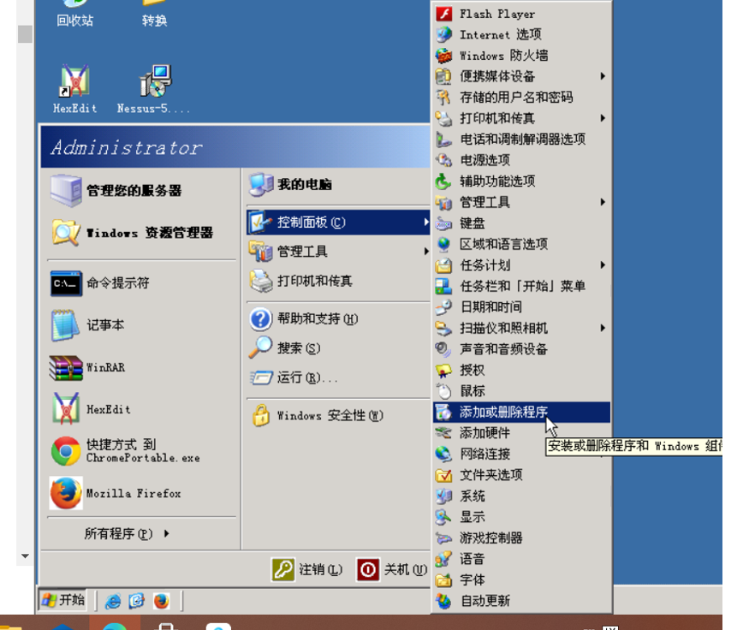Click the 键盘 icon
743x630 pixels.
(444, 223)
